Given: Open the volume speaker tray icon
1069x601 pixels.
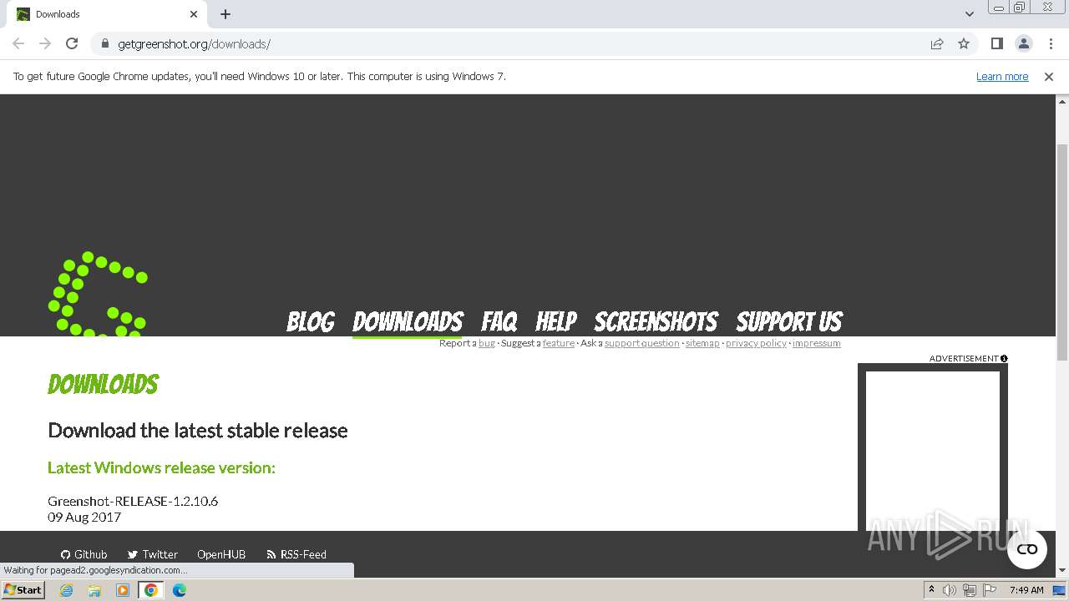Looking at the screenshot, I should pyautogui.click(x=950, y=590).
